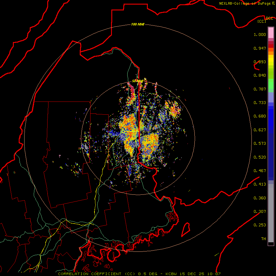Click the 0.680 color scale value
The width and height of the screenshot is (276, 276).
(x=260, y=116)
